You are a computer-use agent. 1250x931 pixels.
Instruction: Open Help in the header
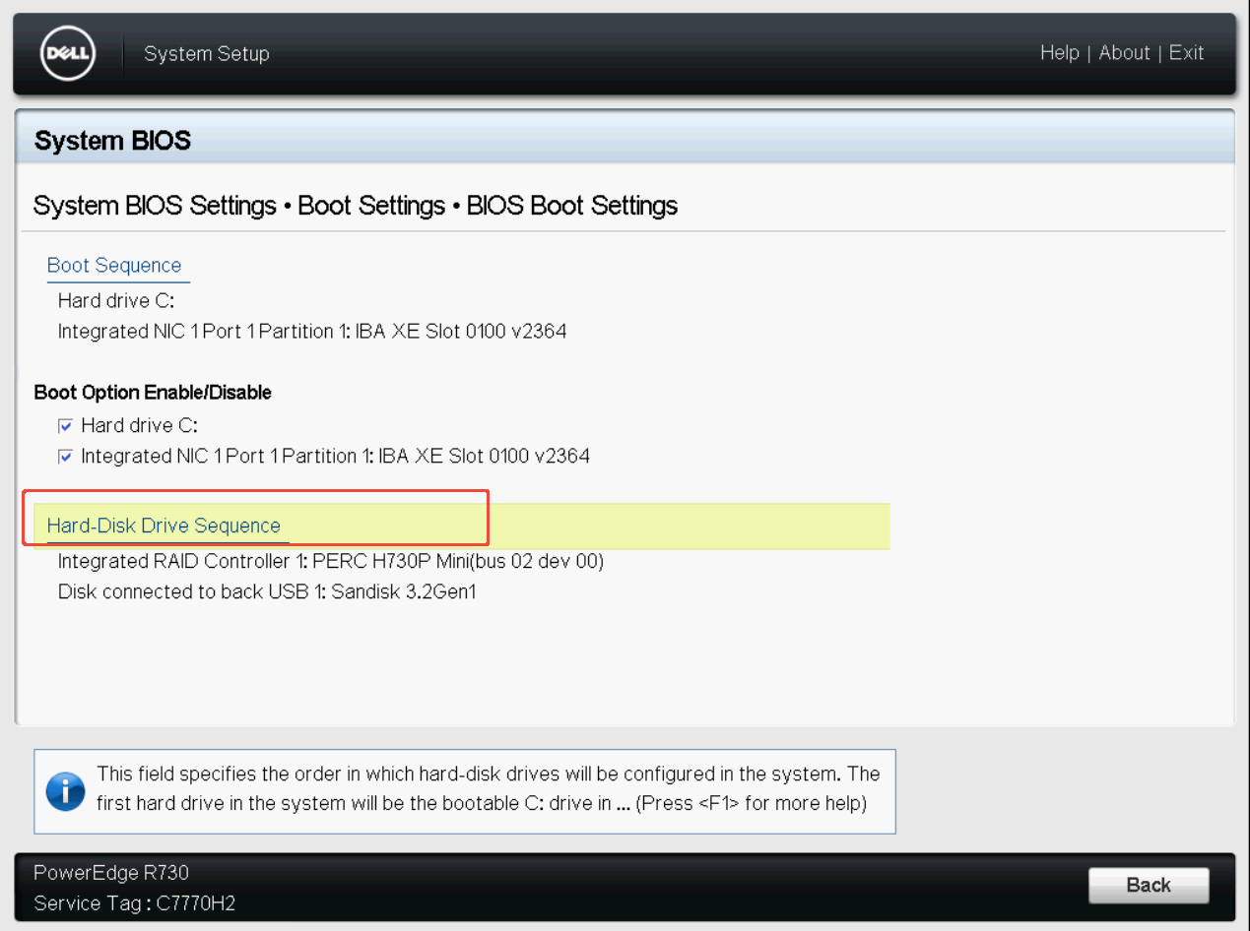pyautogui.click(x=1060, y=53)
